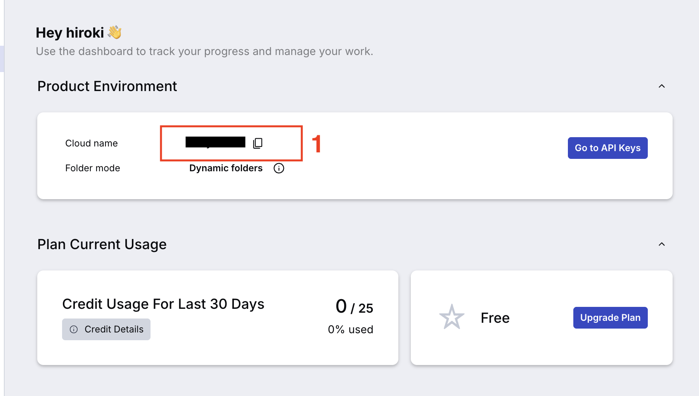Open the Go to API Keys page
The height and width of the screenshot is (396, 699).
607,148
